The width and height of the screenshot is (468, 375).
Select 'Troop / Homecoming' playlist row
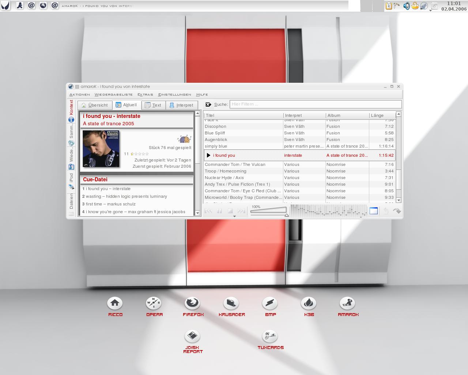pos(299,171)
